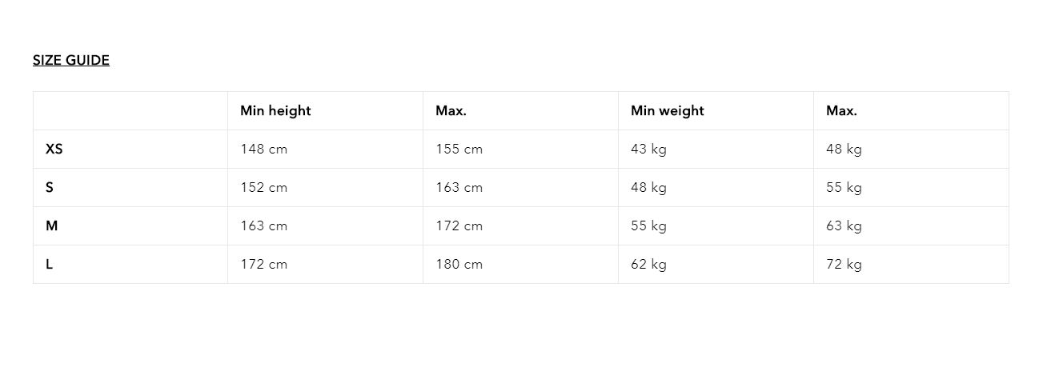Screen dimensions: 1043x375
Task: Click the 163 cm cell in S row
Action: [459, 188]
